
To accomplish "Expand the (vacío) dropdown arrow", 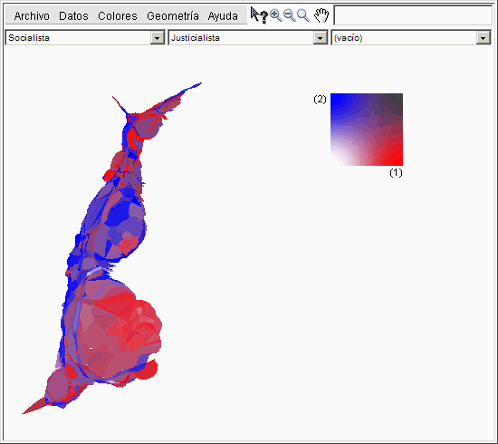I will pyautogui.click(x=483, y=38).
